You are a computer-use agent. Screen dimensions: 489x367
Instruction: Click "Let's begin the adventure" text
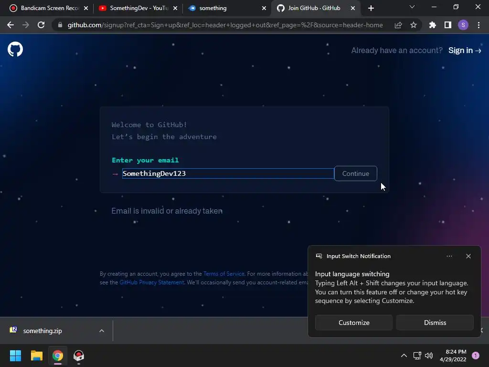tap(164, 137)
